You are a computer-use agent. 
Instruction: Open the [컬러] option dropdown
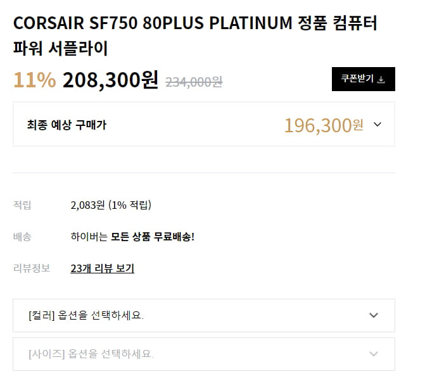pyautogui.click(x=204, y=315)
